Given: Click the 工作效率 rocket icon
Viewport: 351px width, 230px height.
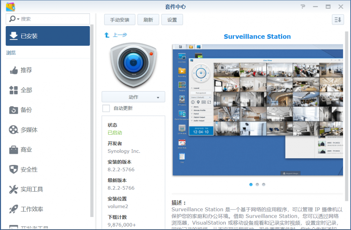Looking at the screenshot, I should tap(13, 209).
